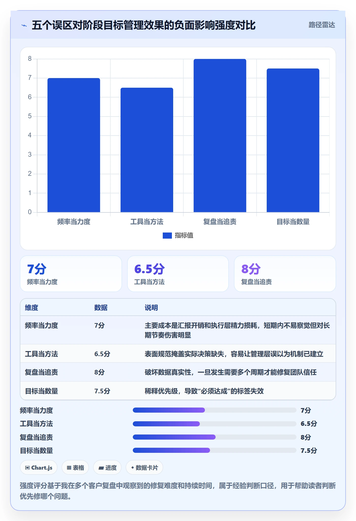The image size is (356, 521).
Task: Toggle the 指标值 legend color swatch
Action: (167, 236)
